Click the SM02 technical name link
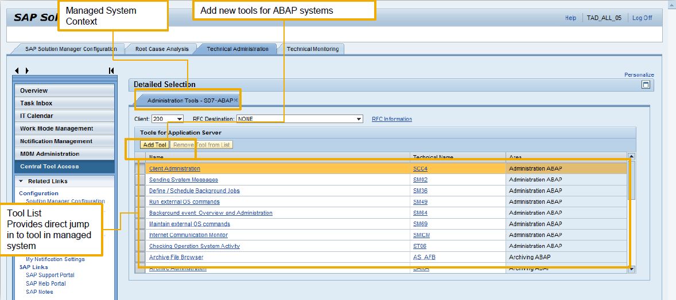This screenshot has height=300, width=676. (x=420, y=179)
